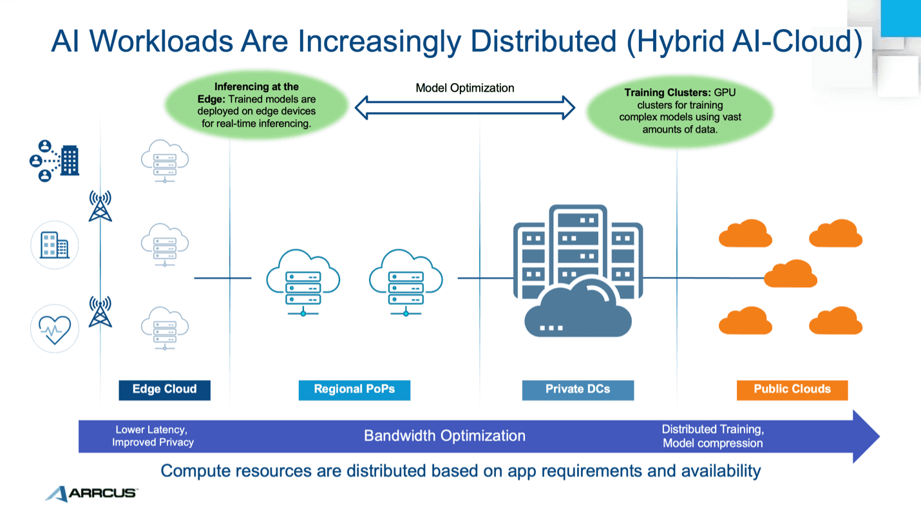Click the circled office buildings icon

tap(55, 245)
